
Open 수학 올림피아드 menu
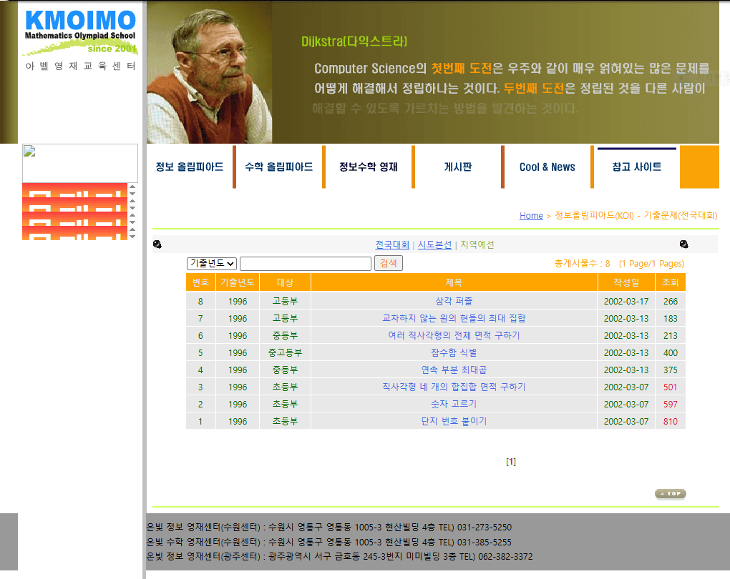[278, 167]
